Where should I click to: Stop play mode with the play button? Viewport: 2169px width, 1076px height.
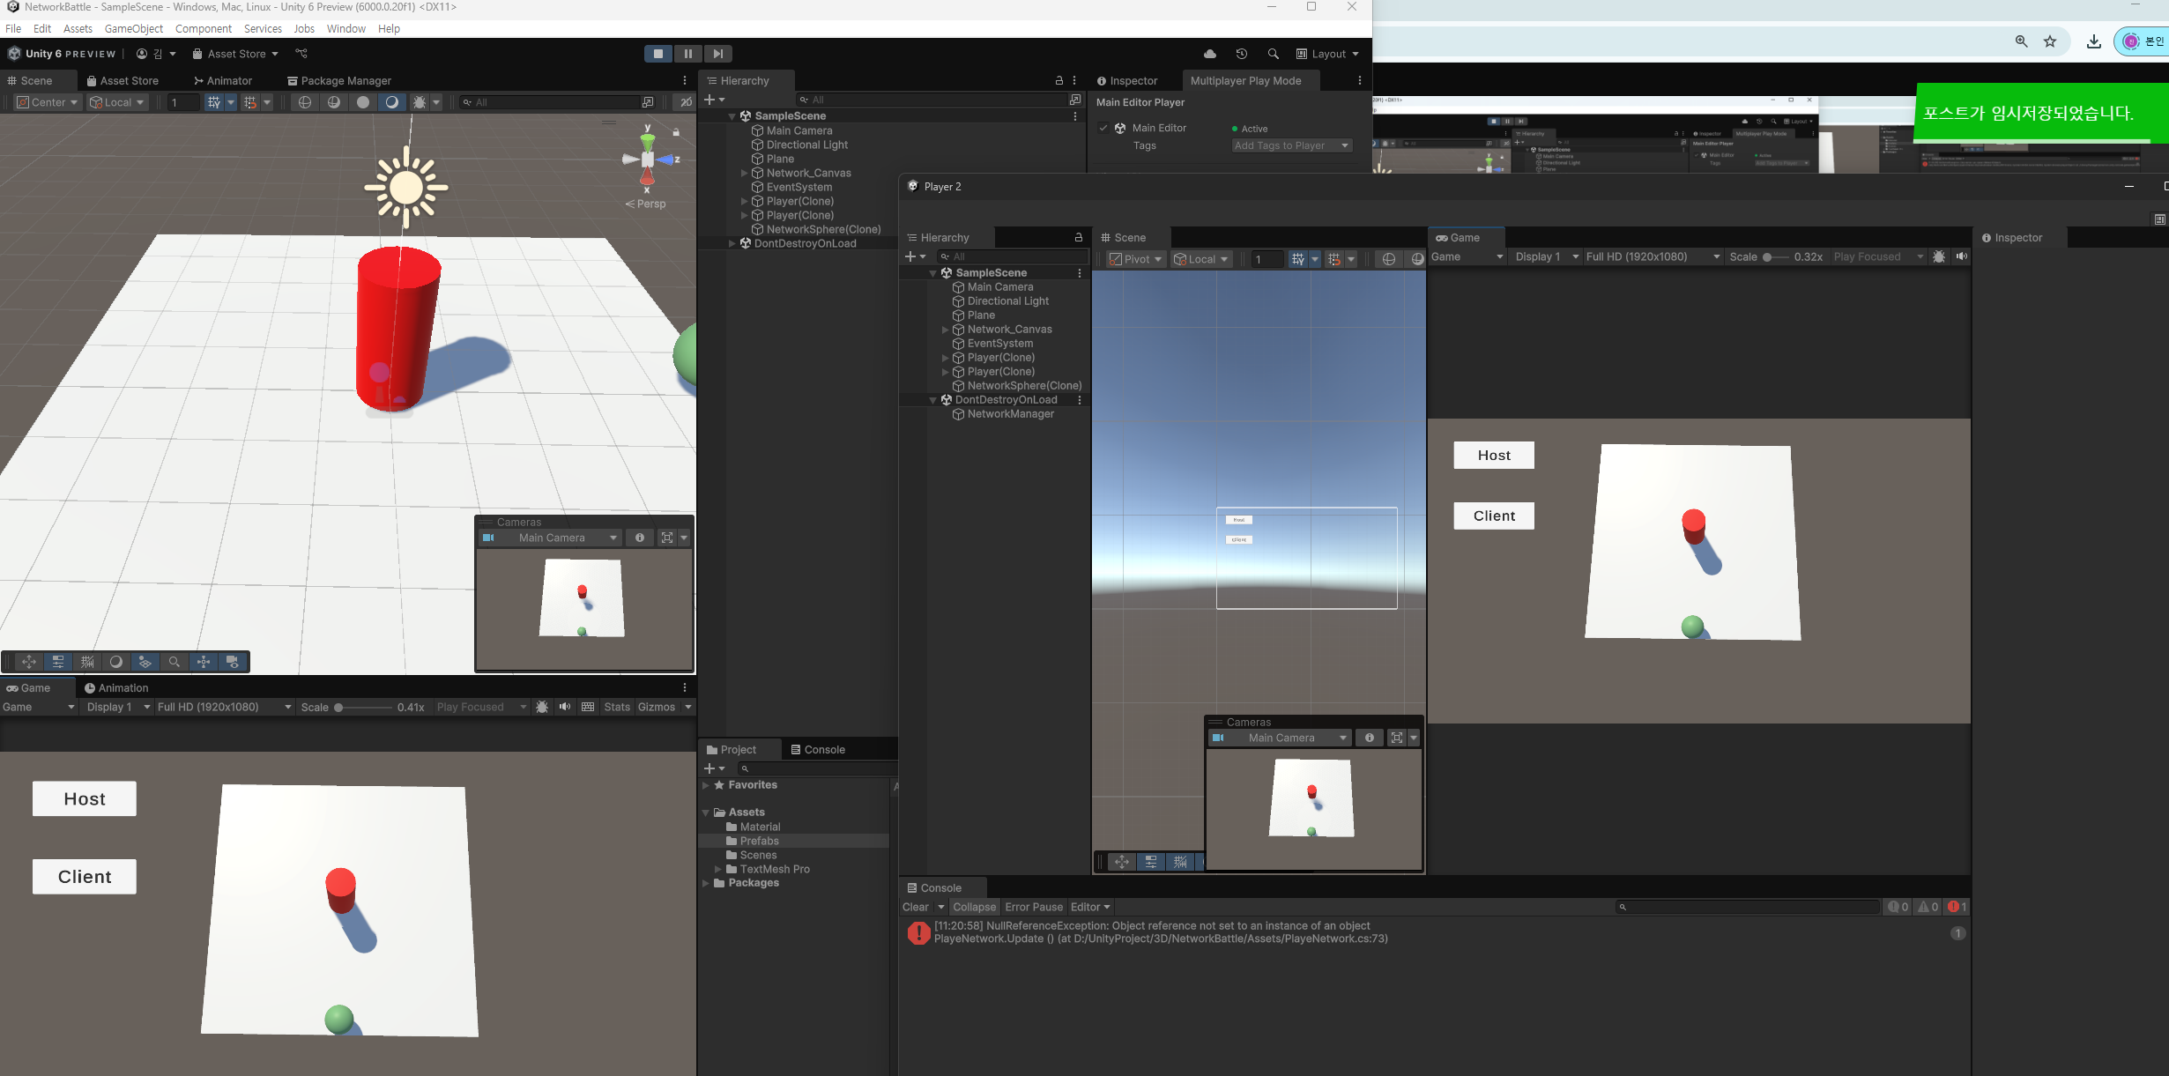pos(657,54)
